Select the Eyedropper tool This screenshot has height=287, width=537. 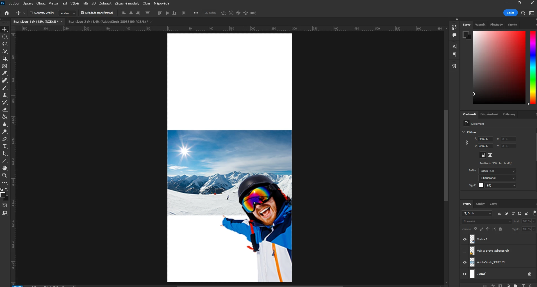point(5,73)
